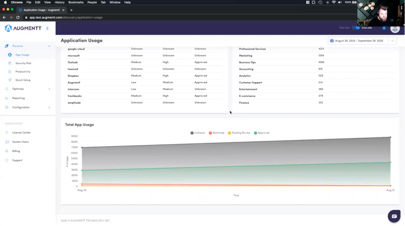
Task: Click the date range field
Action: pos(362,41)
